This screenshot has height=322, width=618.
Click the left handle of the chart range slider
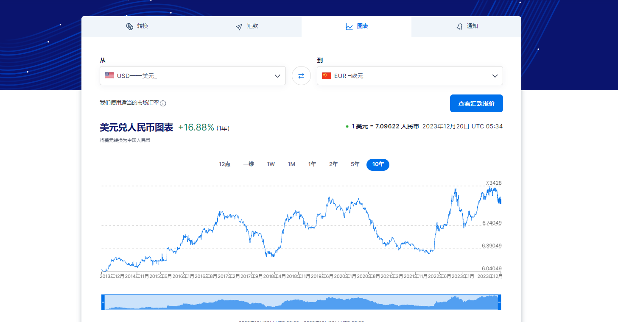coord(103,303)
